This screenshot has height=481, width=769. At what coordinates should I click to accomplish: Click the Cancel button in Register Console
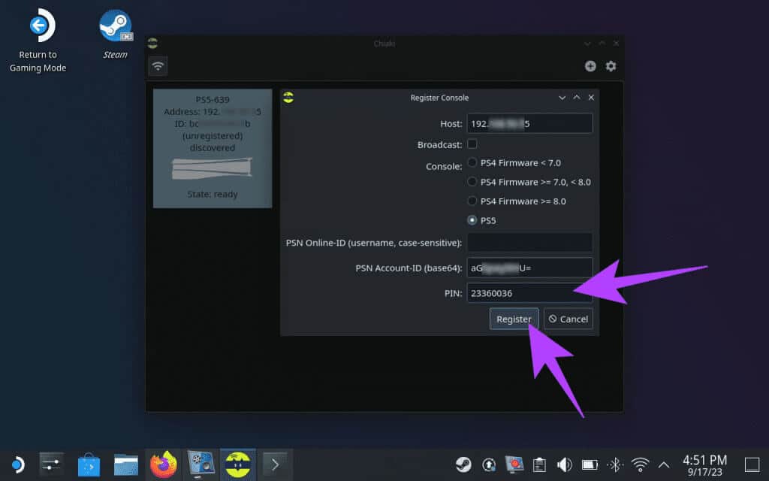(x=568, y=319)
